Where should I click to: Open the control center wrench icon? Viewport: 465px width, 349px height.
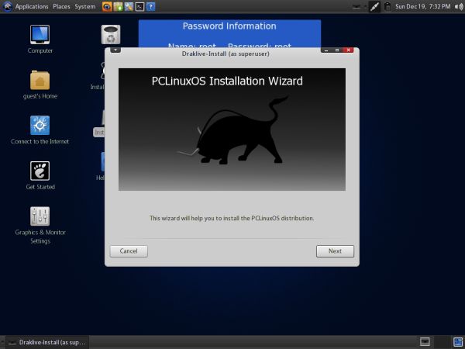129,6
